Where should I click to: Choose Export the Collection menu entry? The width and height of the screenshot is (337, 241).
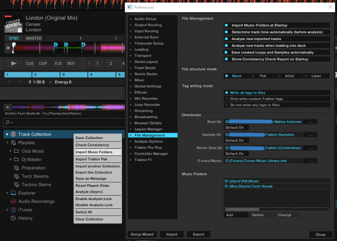(x=98, y=172)
